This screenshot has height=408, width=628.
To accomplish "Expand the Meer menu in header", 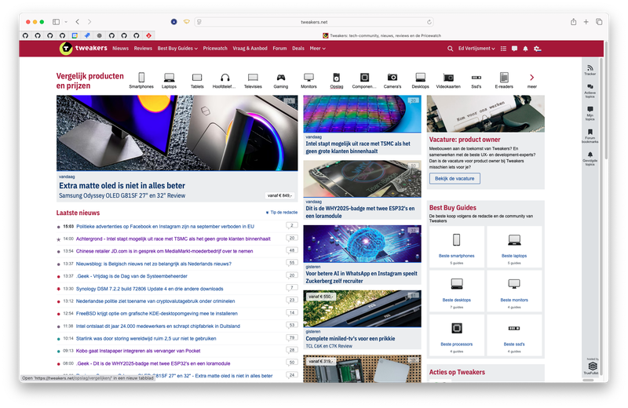I will (318, 49).
